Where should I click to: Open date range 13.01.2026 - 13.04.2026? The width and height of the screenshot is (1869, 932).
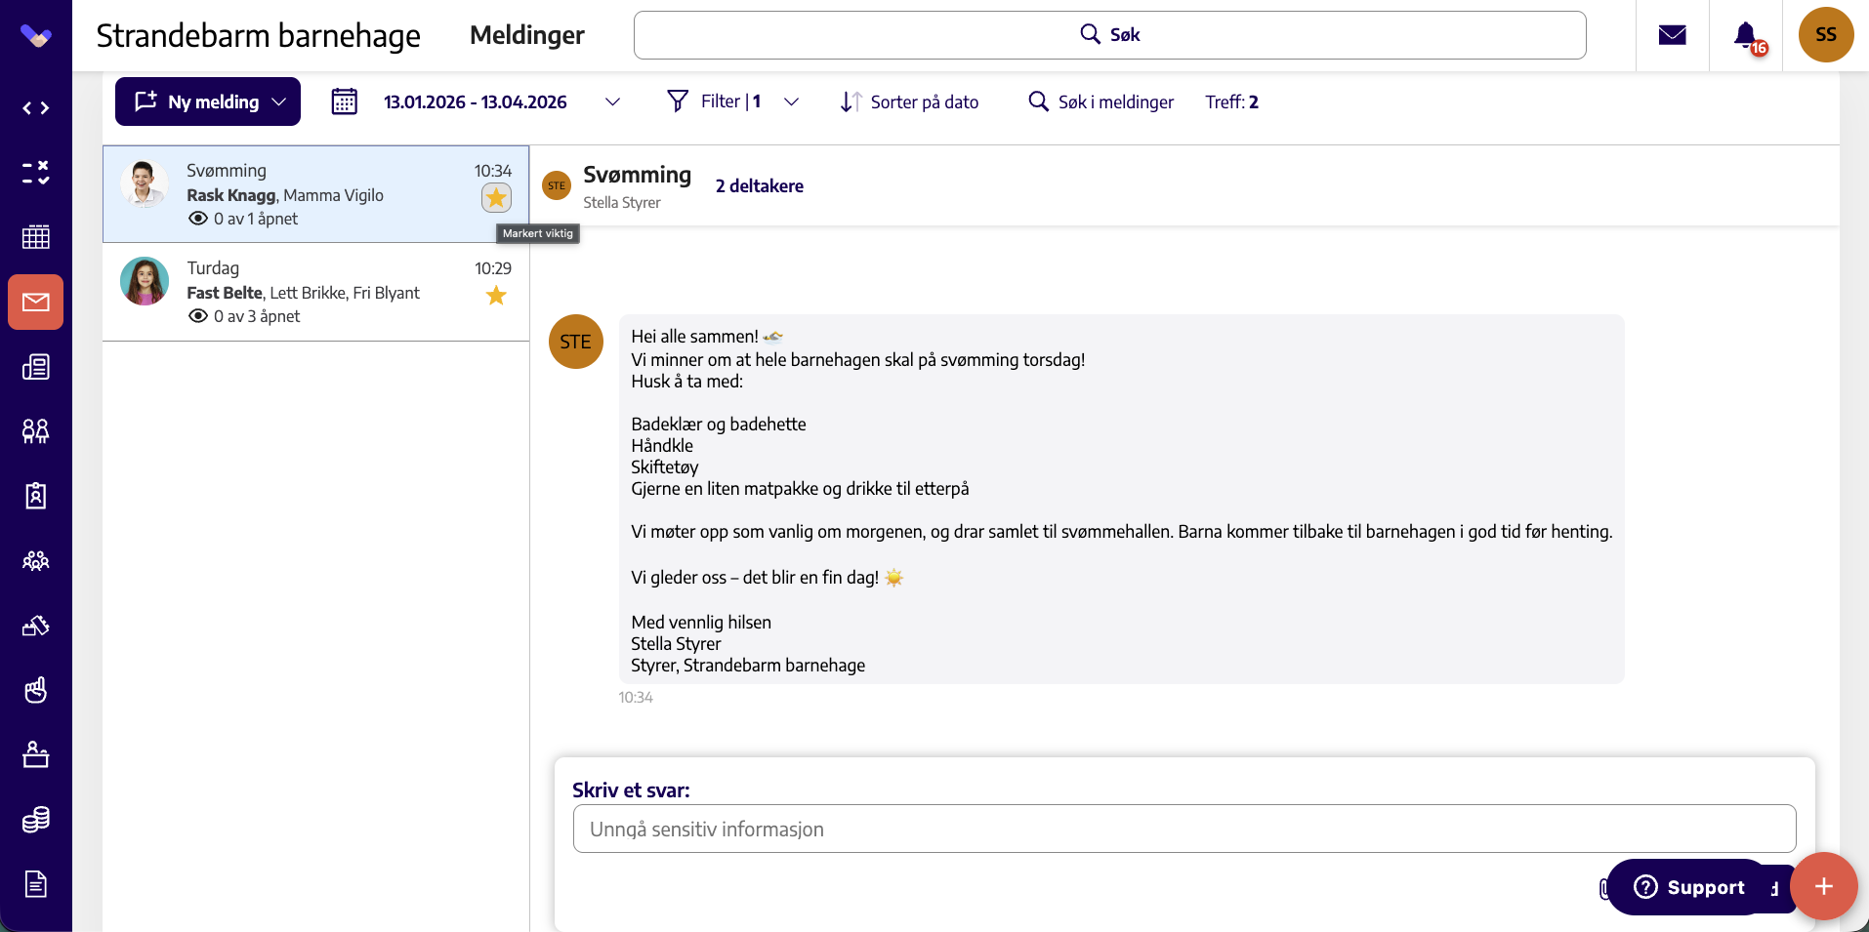(x=476, y=102)
